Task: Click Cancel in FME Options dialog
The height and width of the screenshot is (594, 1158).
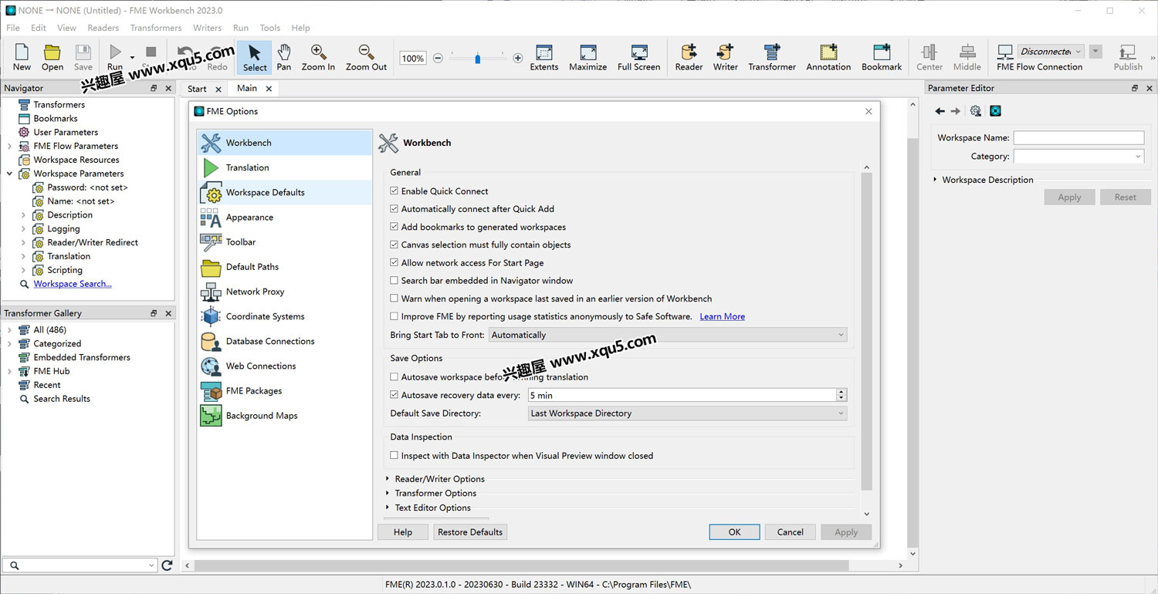Action: click(791, 532)
